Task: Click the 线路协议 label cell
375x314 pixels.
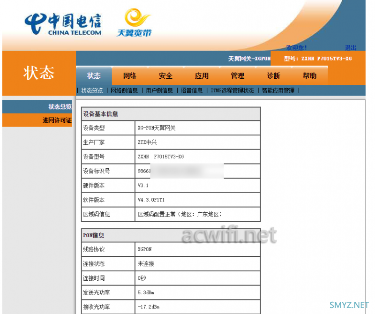Action: pos(108,249)
